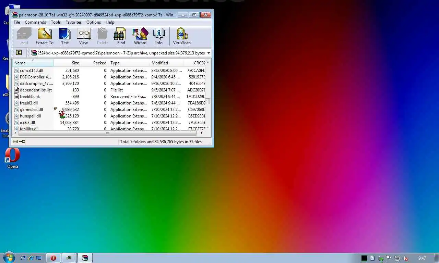Click the Windows Start orb
439x263 pixels.
click(9, 258)
